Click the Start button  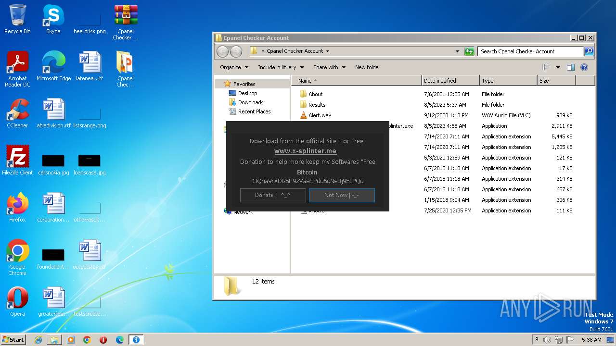[13, 340]
